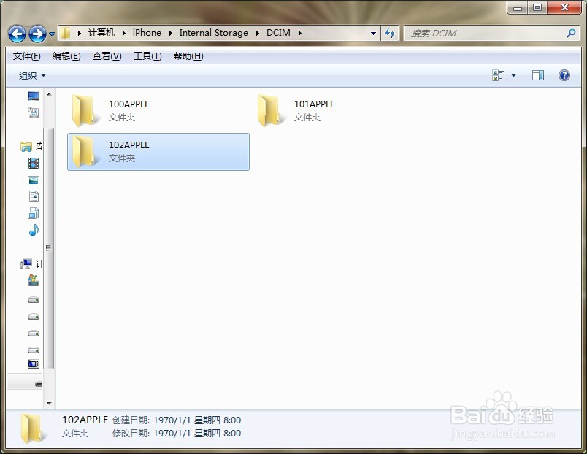Select Recent Places icon in navigation pane
Viewport: 587px width, 454px height.
pos(34,112)
